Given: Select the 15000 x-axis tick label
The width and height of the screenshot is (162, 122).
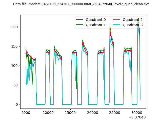Looking at the screenshot, I should tap(70, 112).
